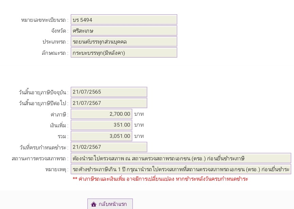Click the home icon beside กลับหน้าแรก
This screenshot has width=294, height=209.
tap(94, 204)
